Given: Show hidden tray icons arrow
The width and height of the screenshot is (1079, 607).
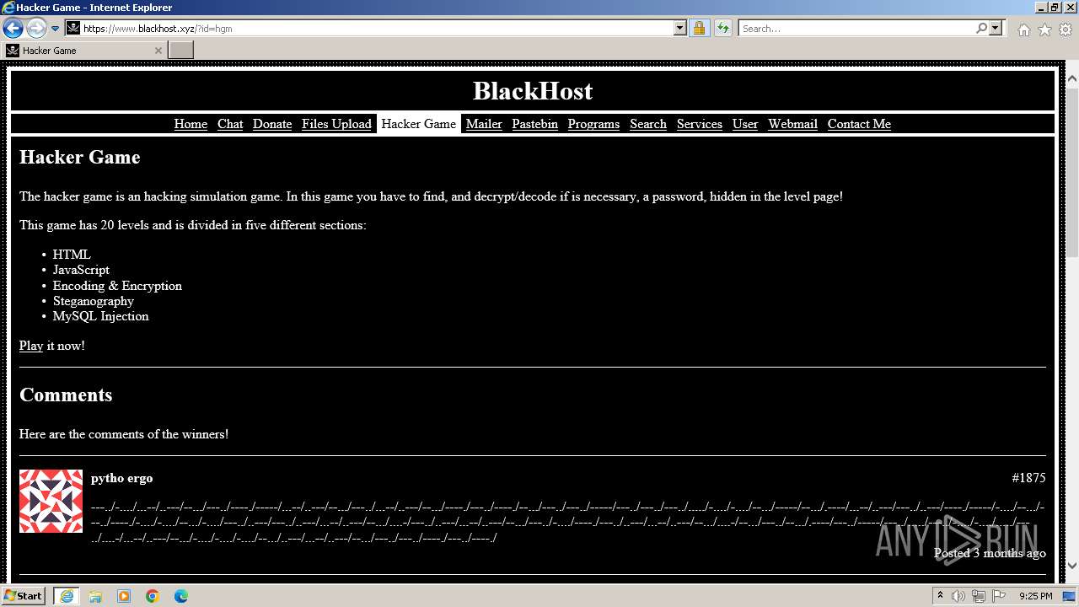Looking at the screenshot, I should click(940, 595).
